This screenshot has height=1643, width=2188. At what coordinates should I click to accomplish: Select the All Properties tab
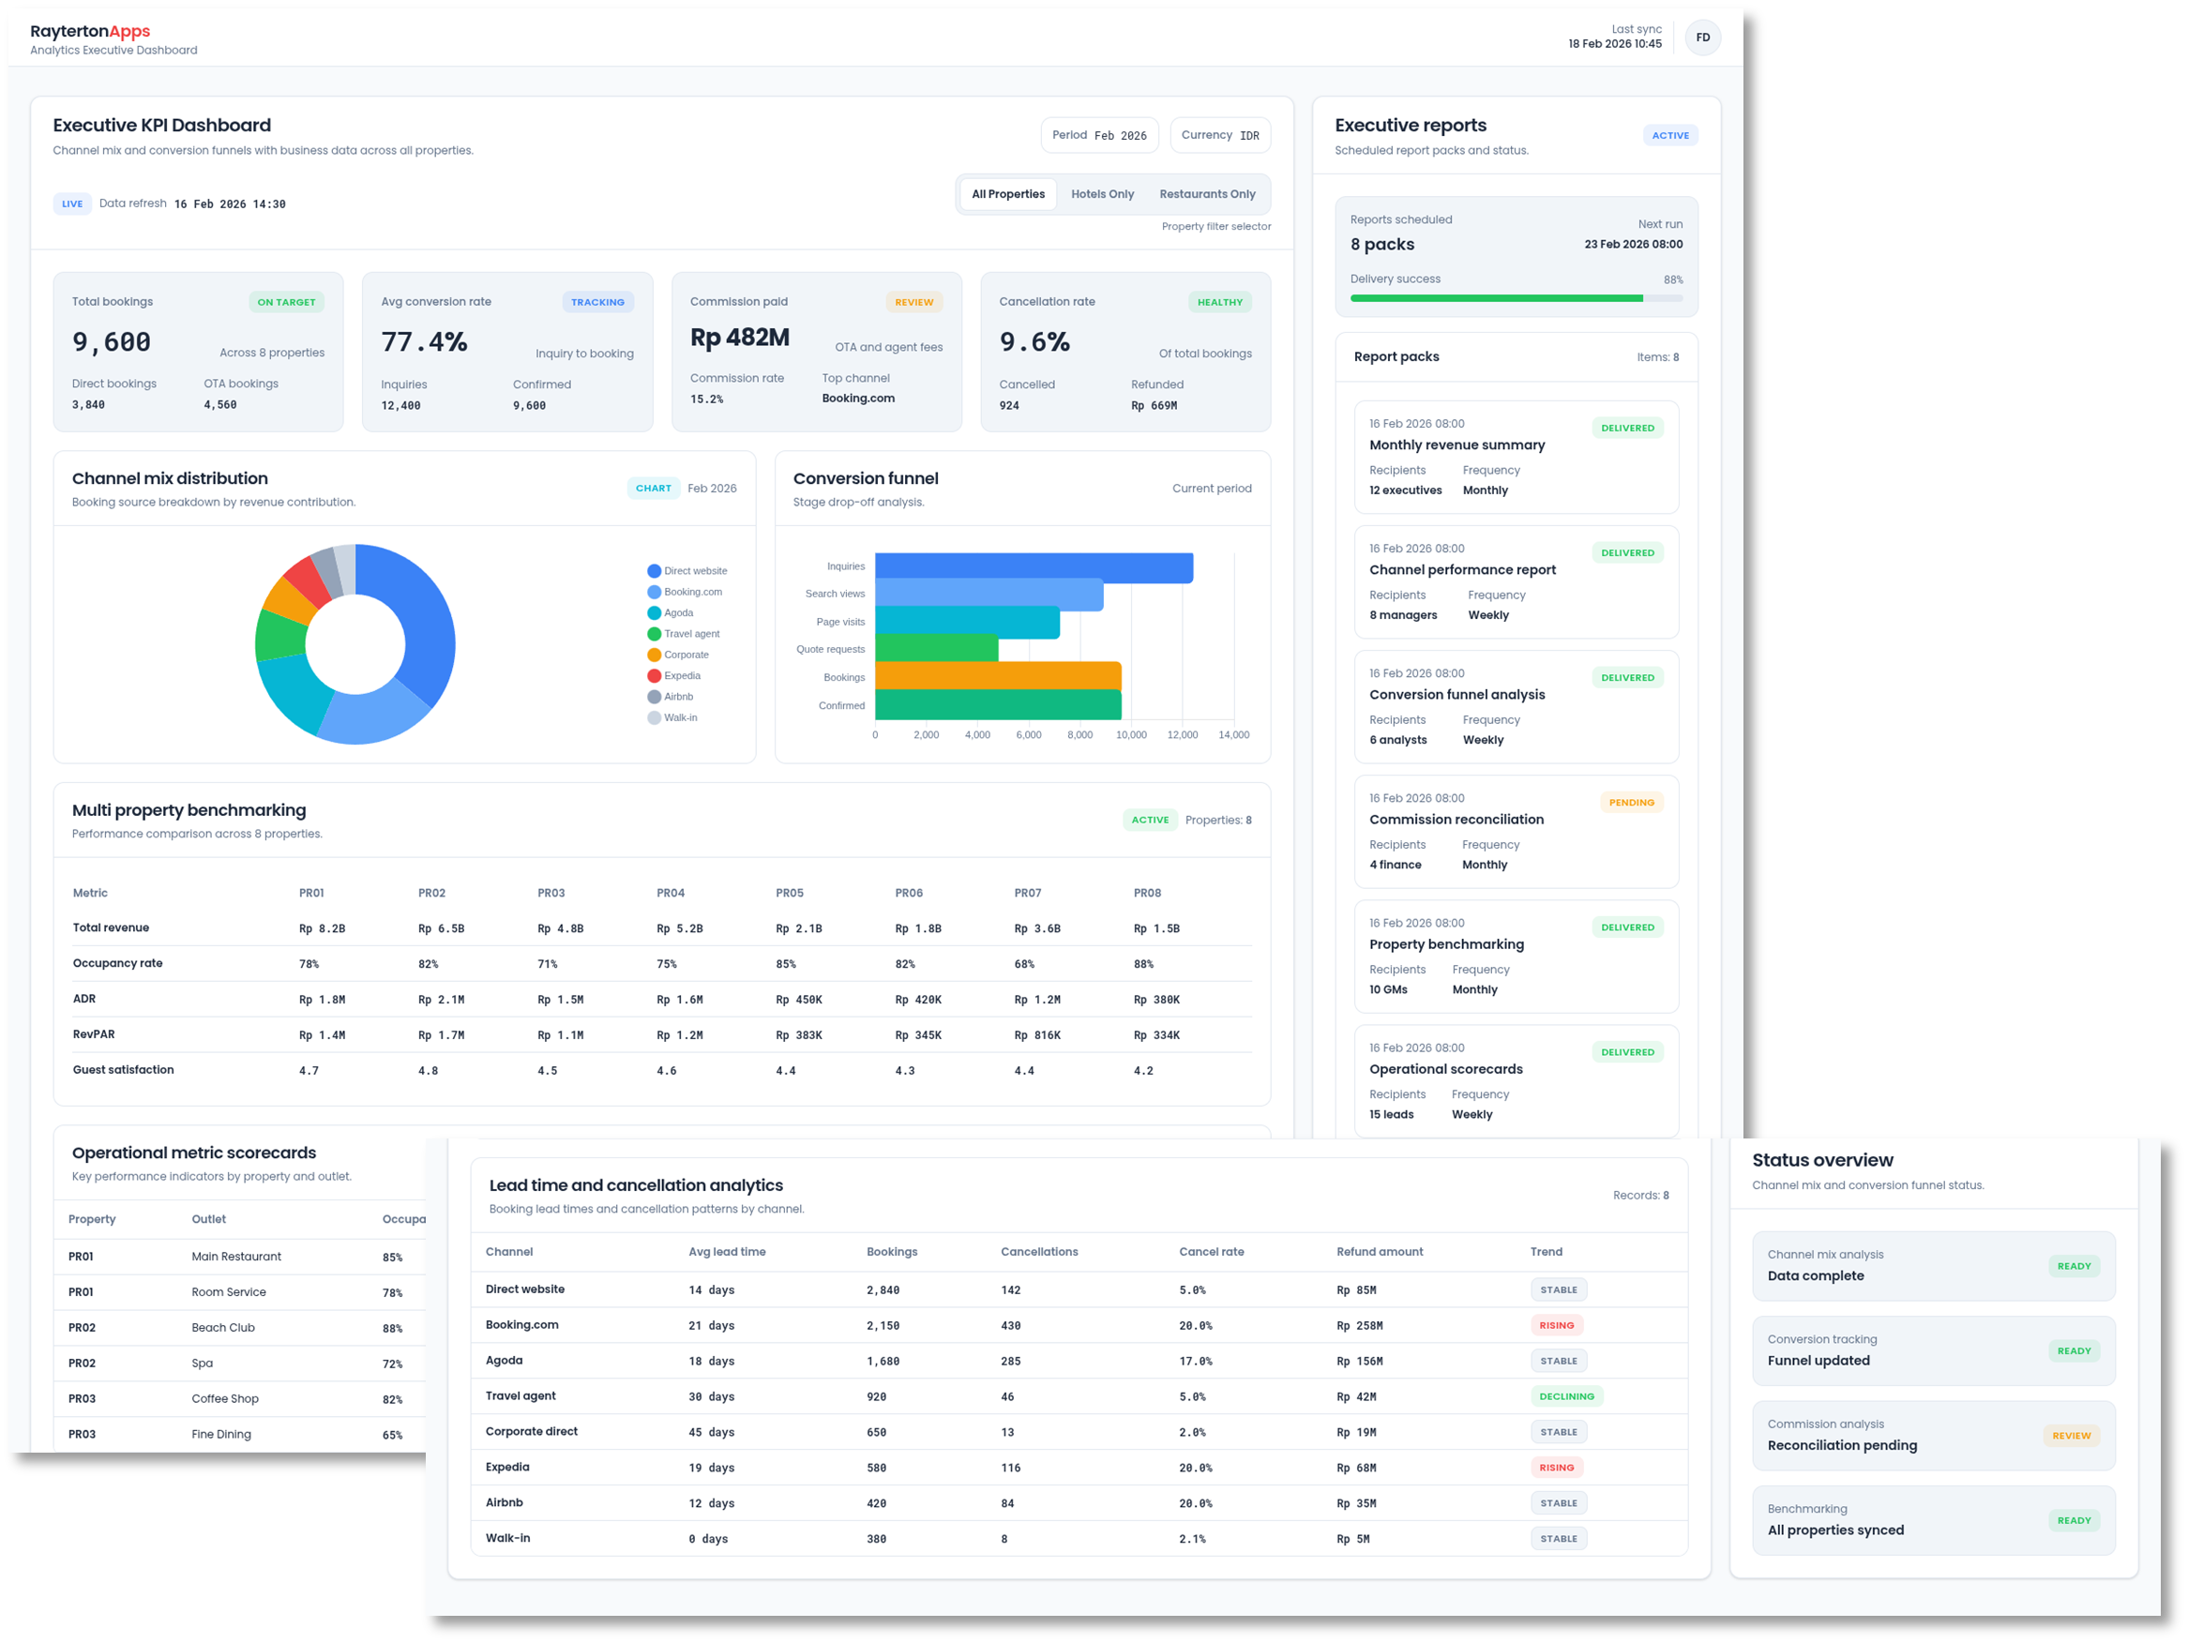1007,194
